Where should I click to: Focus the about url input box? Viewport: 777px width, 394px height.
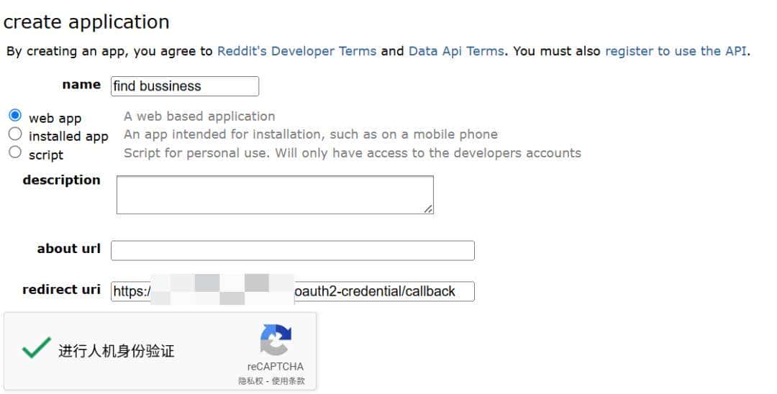292,250
